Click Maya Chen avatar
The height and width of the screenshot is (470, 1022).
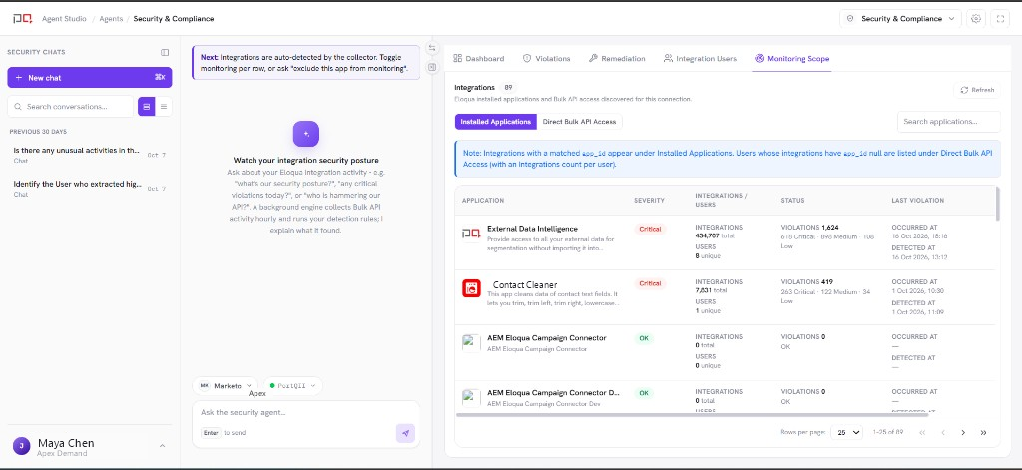(x=22, y=446)
